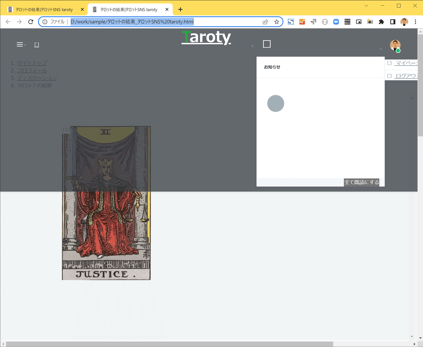Go to サイトトップ breadcrumb
423x347 pixels.
point(32,63)
